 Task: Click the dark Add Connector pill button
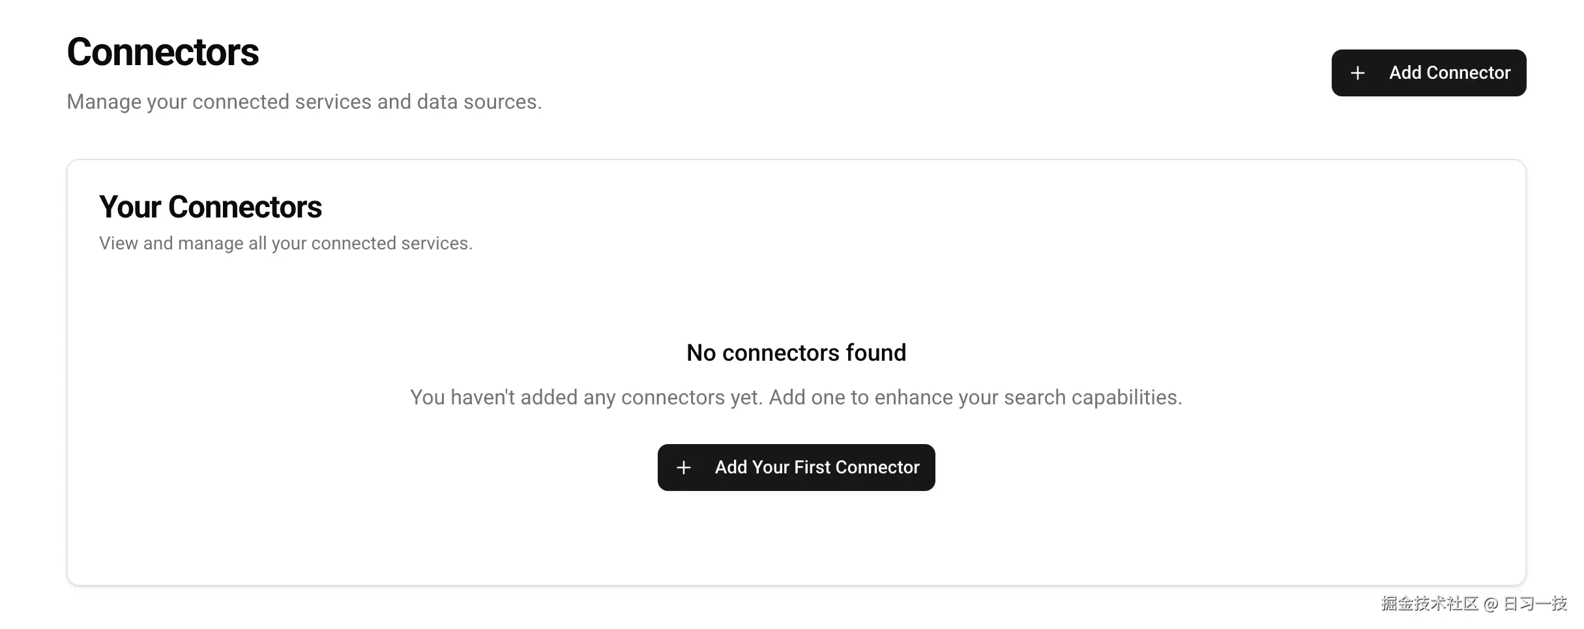pos(1429,73)
